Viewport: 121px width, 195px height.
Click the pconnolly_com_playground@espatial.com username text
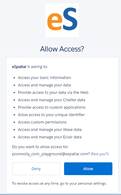click(51, 154)
